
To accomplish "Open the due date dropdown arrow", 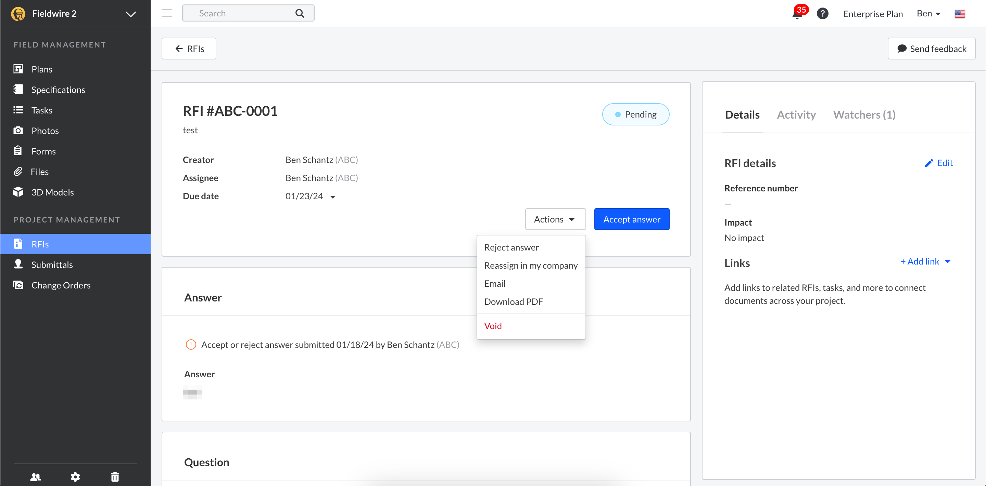I will click(x=333, y=197).
